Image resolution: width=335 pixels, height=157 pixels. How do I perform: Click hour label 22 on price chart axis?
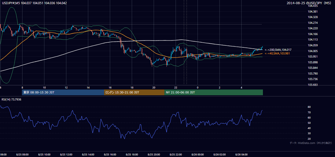click(176, 87)
